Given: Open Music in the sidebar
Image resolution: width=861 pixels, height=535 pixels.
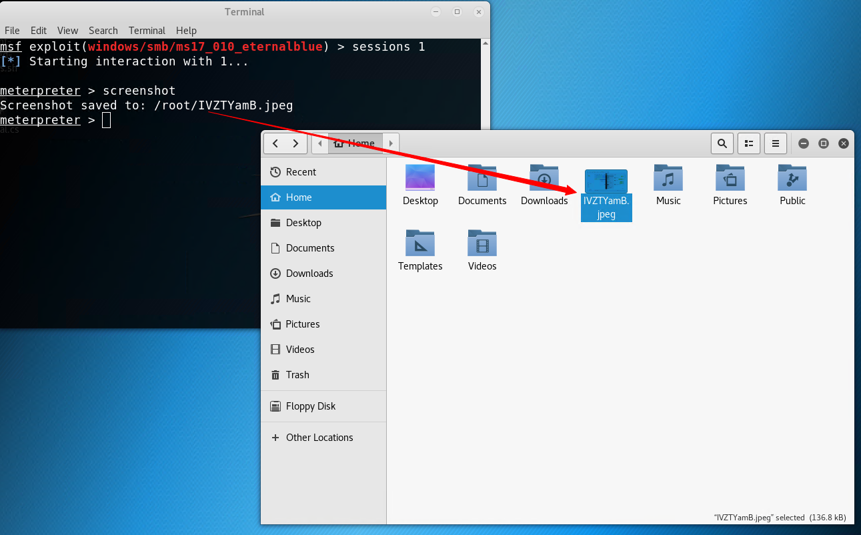Looking at the screenshot, I should pyautogui.click(x=323, y=299).
